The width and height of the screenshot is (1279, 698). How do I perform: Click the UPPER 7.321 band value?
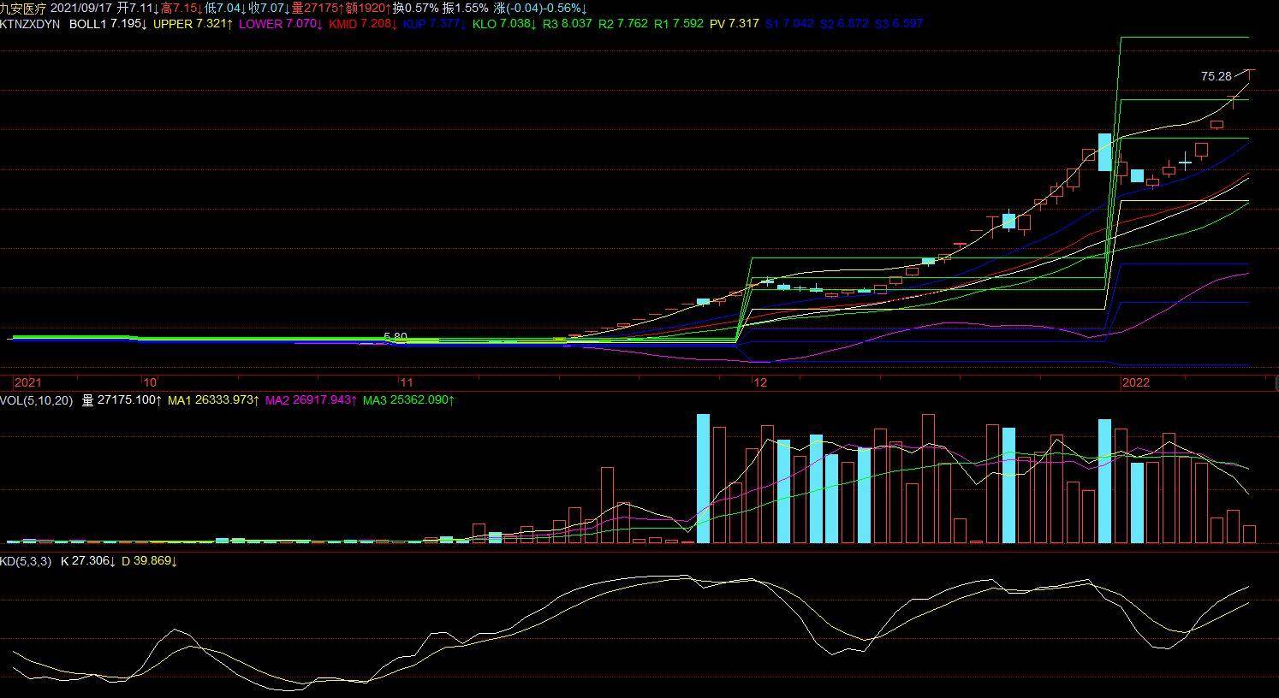click(x=193, y=24)
